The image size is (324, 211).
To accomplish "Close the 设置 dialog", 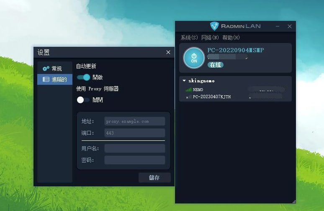I will coord(168,52).
